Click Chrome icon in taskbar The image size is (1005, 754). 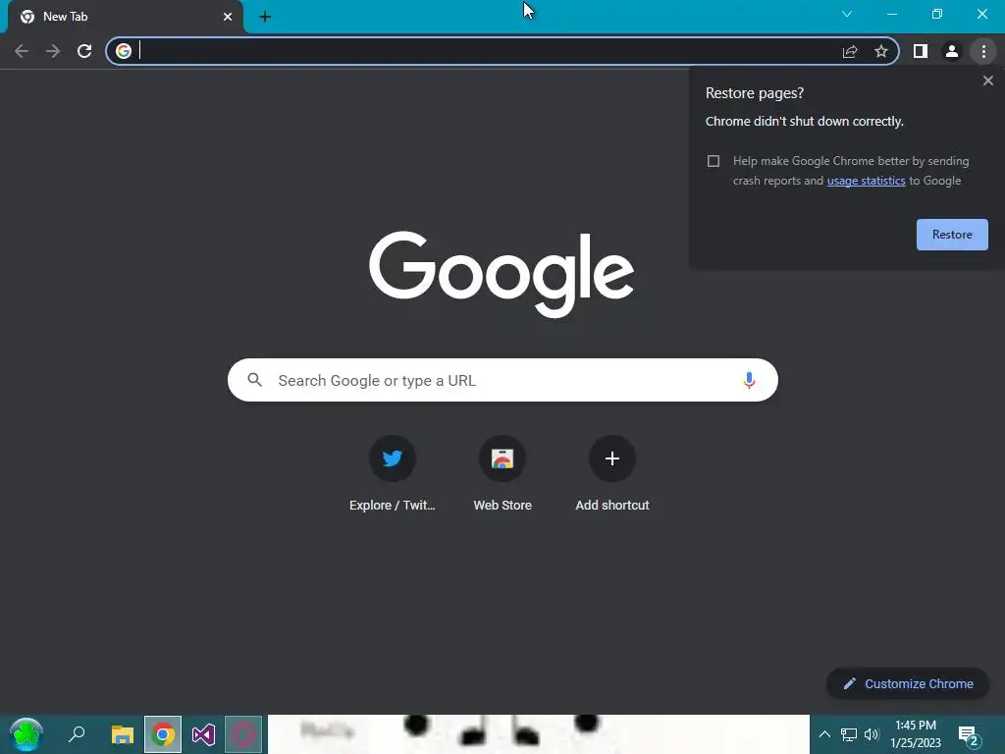pyautogui.click(x=163, y=734)
